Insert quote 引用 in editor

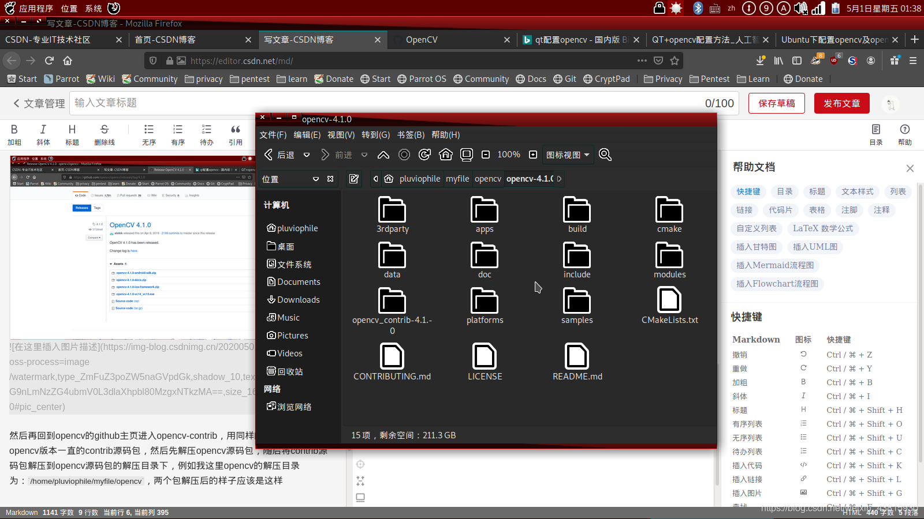pos(236,135)
